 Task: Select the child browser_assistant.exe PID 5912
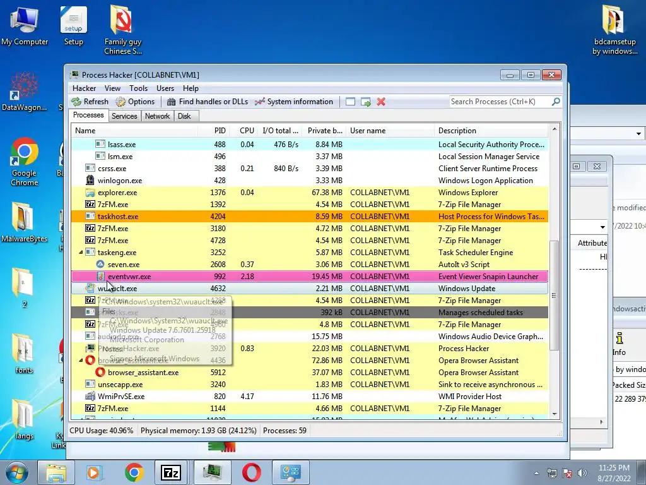click(310, 373)
